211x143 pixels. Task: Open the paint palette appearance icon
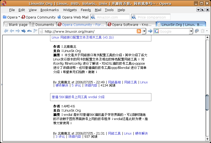(x=197, y=31)
